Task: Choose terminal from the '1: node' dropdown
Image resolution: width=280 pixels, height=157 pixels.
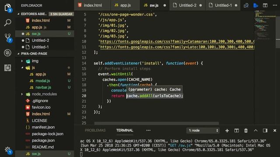Action: (203, 131)
